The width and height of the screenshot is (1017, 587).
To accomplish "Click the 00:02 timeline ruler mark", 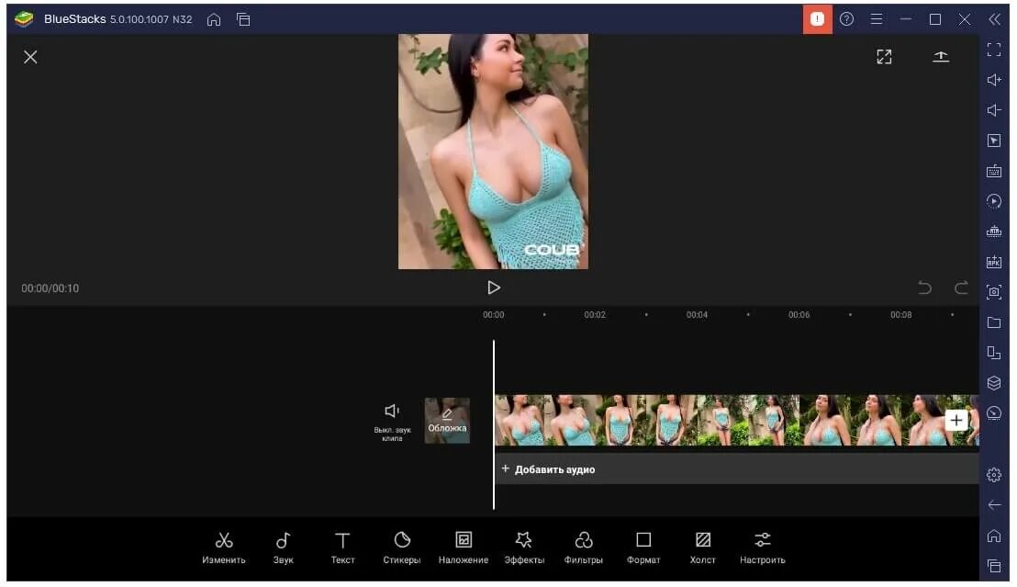I will [595, 315].
